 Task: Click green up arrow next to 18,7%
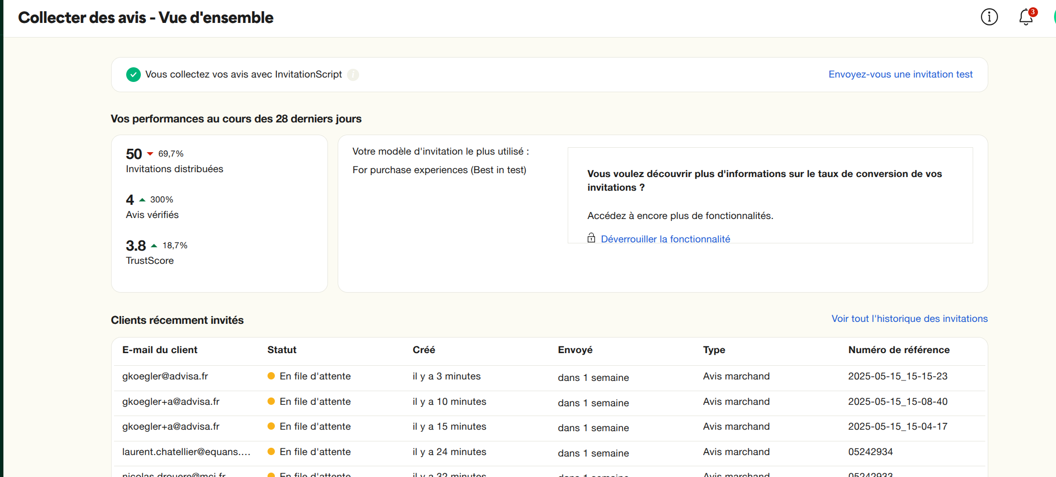(154, 246)
